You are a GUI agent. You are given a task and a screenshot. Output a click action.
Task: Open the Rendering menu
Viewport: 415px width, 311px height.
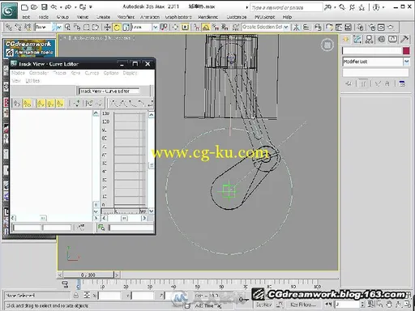click(x=207, y=17)
